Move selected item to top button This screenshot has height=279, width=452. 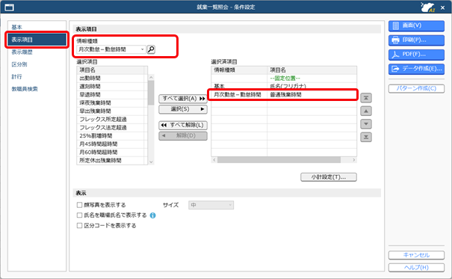pos(366,98)
